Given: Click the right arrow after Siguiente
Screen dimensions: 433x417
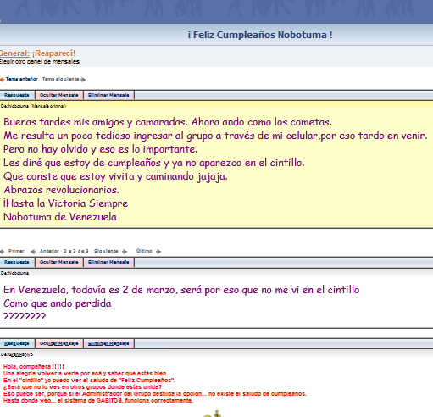Looking at the screenshot, I should pos(125,251).
